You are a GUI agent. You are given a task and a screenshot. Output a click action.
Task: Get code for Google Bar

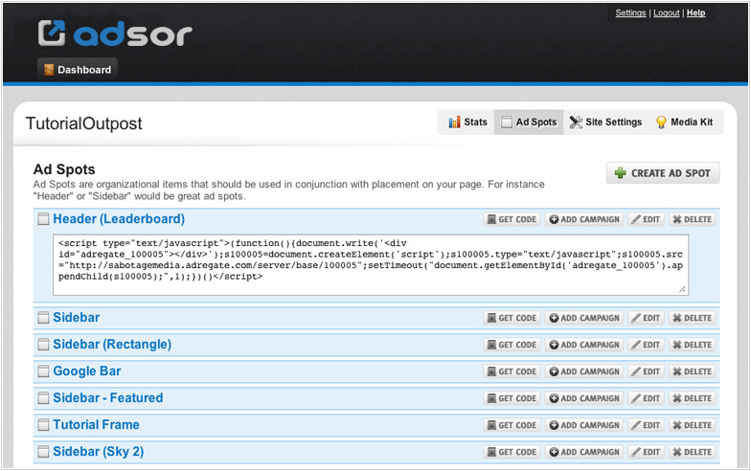coord(512,371)
